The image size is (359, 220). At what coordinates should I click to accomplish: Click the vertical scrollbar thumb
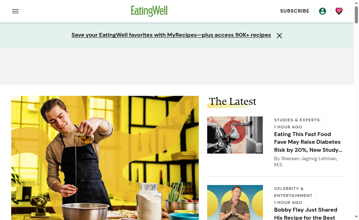356,15
